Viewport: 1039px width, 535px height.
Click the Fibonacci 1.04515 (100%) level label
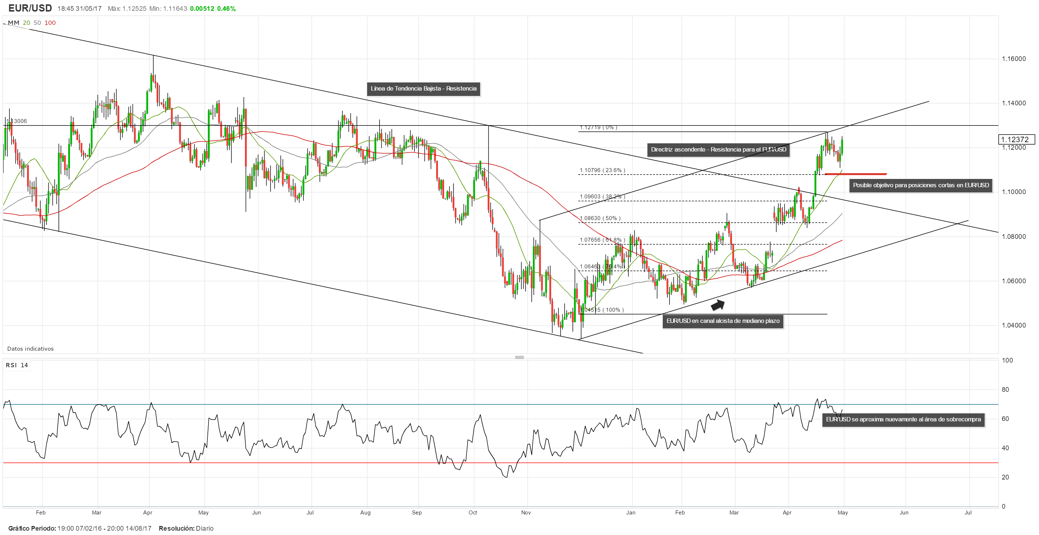(x=602, y=310)
